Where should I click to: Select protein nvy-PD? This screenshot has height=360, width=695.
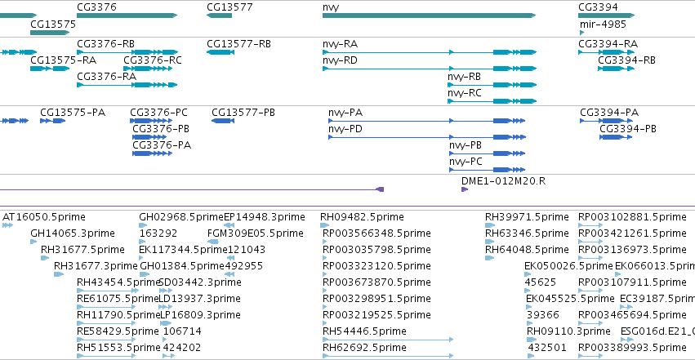click(345, 129)
